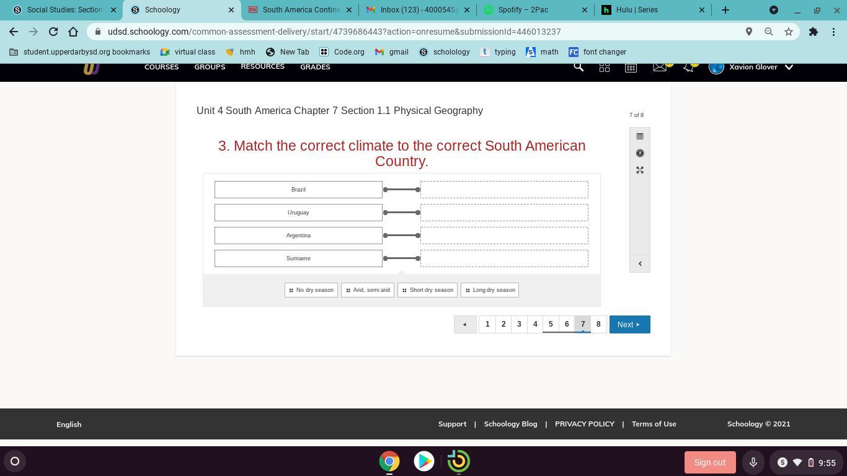Open the apps grid icon in header

point(605,67)
